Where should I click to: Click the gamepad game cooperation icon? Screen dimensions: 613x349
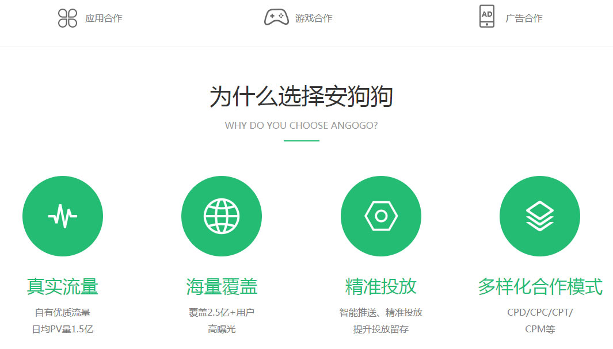click(276, 18)
